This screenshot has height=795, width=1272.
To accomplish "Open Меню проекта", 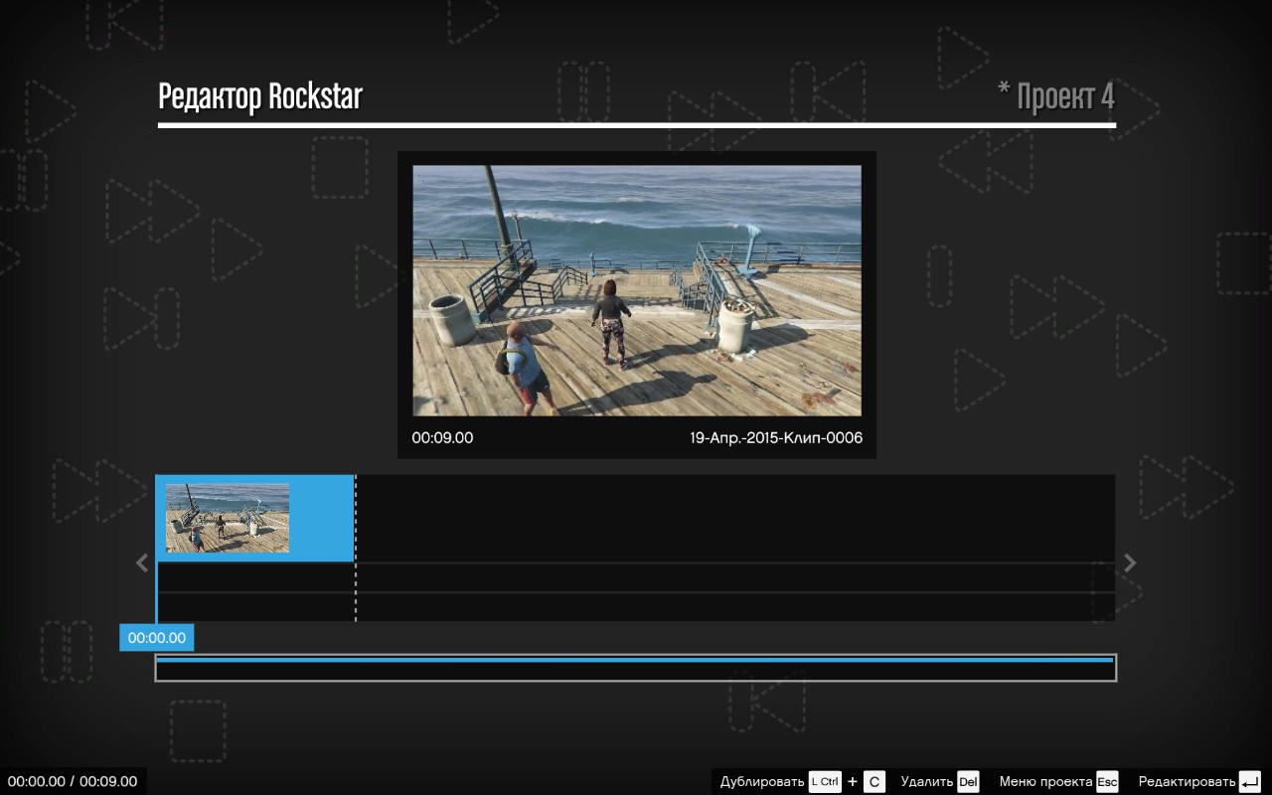I will 1045,782.
